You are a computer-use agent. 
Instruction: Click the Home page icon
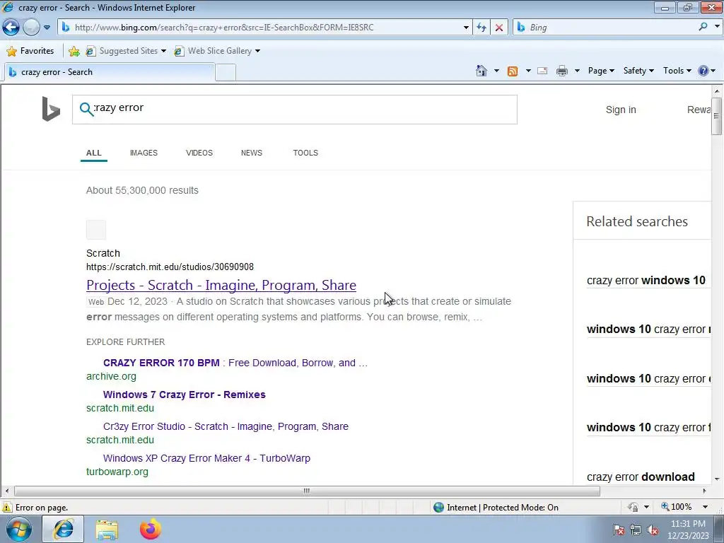(x=481, y=71)
